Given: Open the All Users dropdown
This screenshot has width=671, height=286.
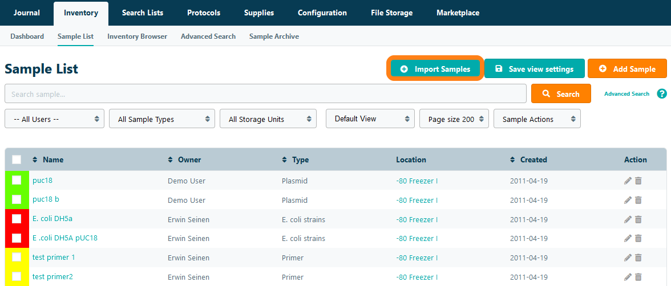Looking at the screenshot, I should tap(54, 119).
